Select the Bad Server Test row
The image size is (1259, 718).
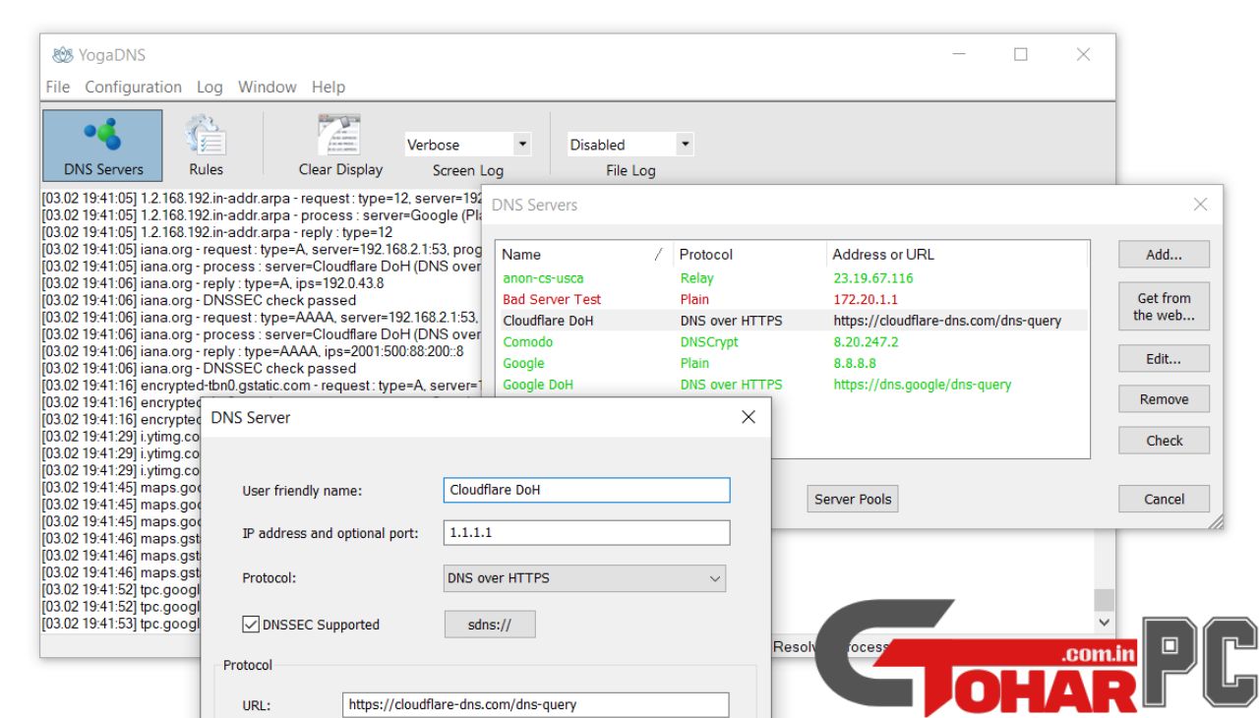click(x=792, y=299)
